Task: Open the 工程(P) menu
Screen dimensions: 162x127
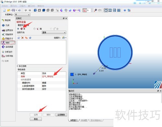Action: coord(22,6)
